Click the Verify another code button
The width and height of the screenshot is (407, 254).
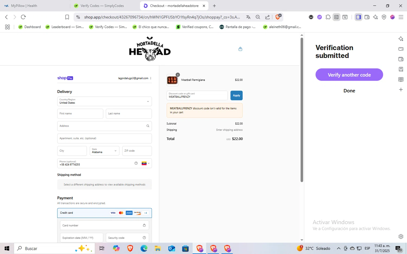coord(349,75)
